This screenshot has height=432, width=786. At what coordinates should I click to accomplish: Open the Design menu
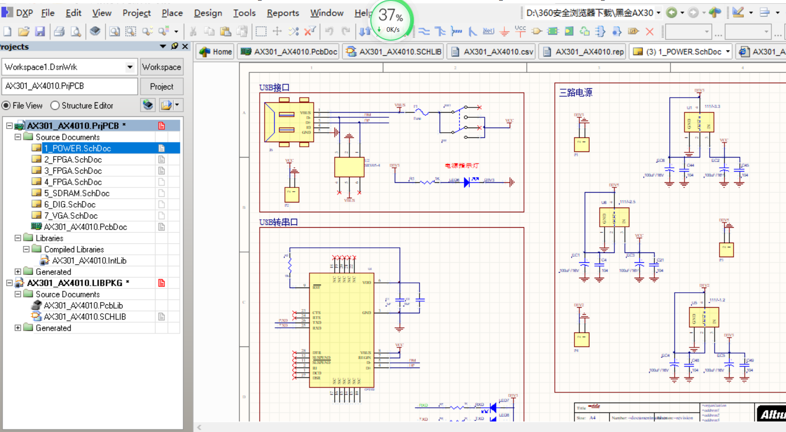pyautogui.click(x=208, y=13)
